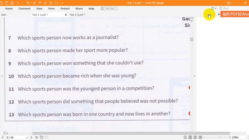This screenshot has height=140, width=249.
Task: Open the Form ribbon tab
Action: coord(51,9)
